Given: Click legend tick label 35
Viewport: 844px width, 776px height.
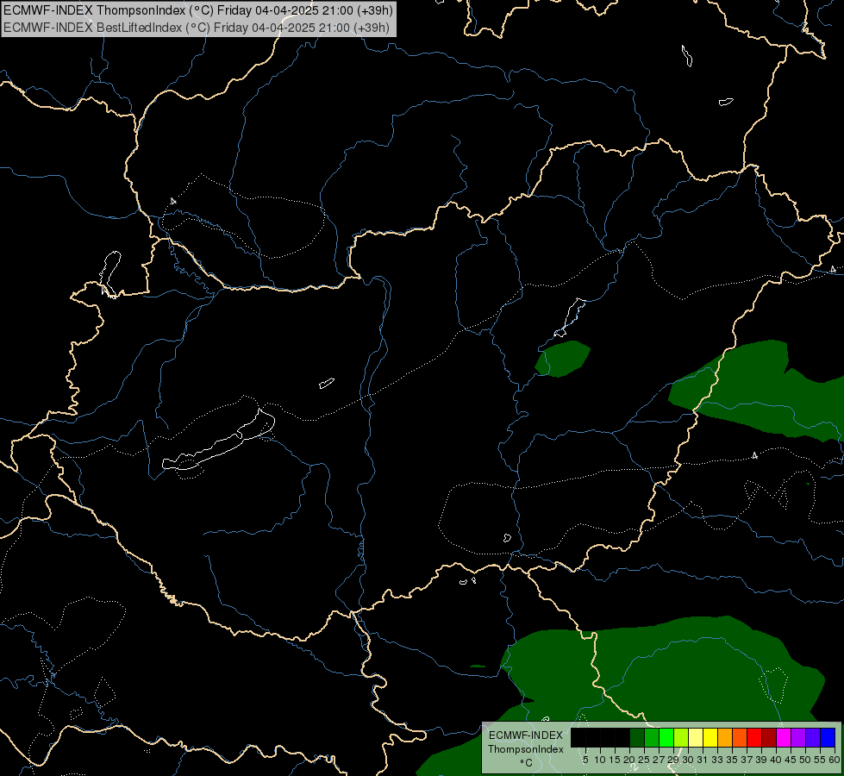Looking at the screenshot, I should point(733,760).
